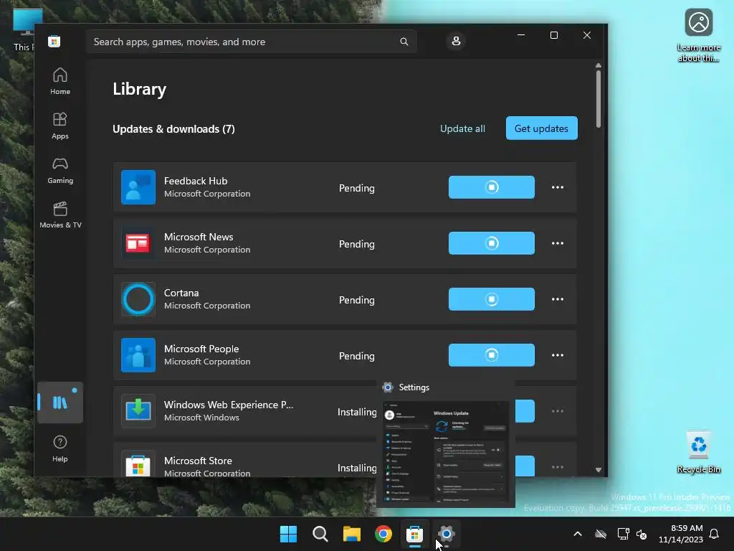Launch Google Chrome from the taskbar
The width and height of the screenshot is (734, 551).
pyautogui.click(x=383, y=534)
